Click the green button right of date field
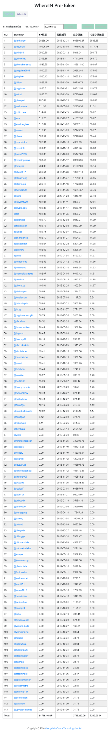Image resolution: width=109 pixels, height=734 pixels. [70, 27]
